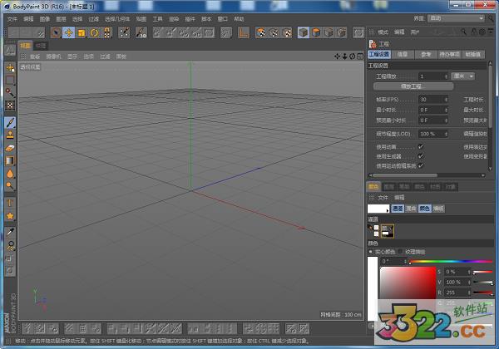Screen dimensions: 499x349
Task: Click the gray cube object-mode icon
Action: pos(304,32)
